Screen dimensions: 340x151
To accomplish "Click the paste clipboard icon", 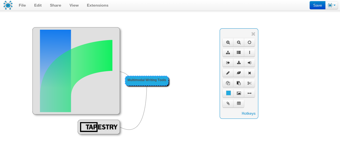I will tap(239, 83).
